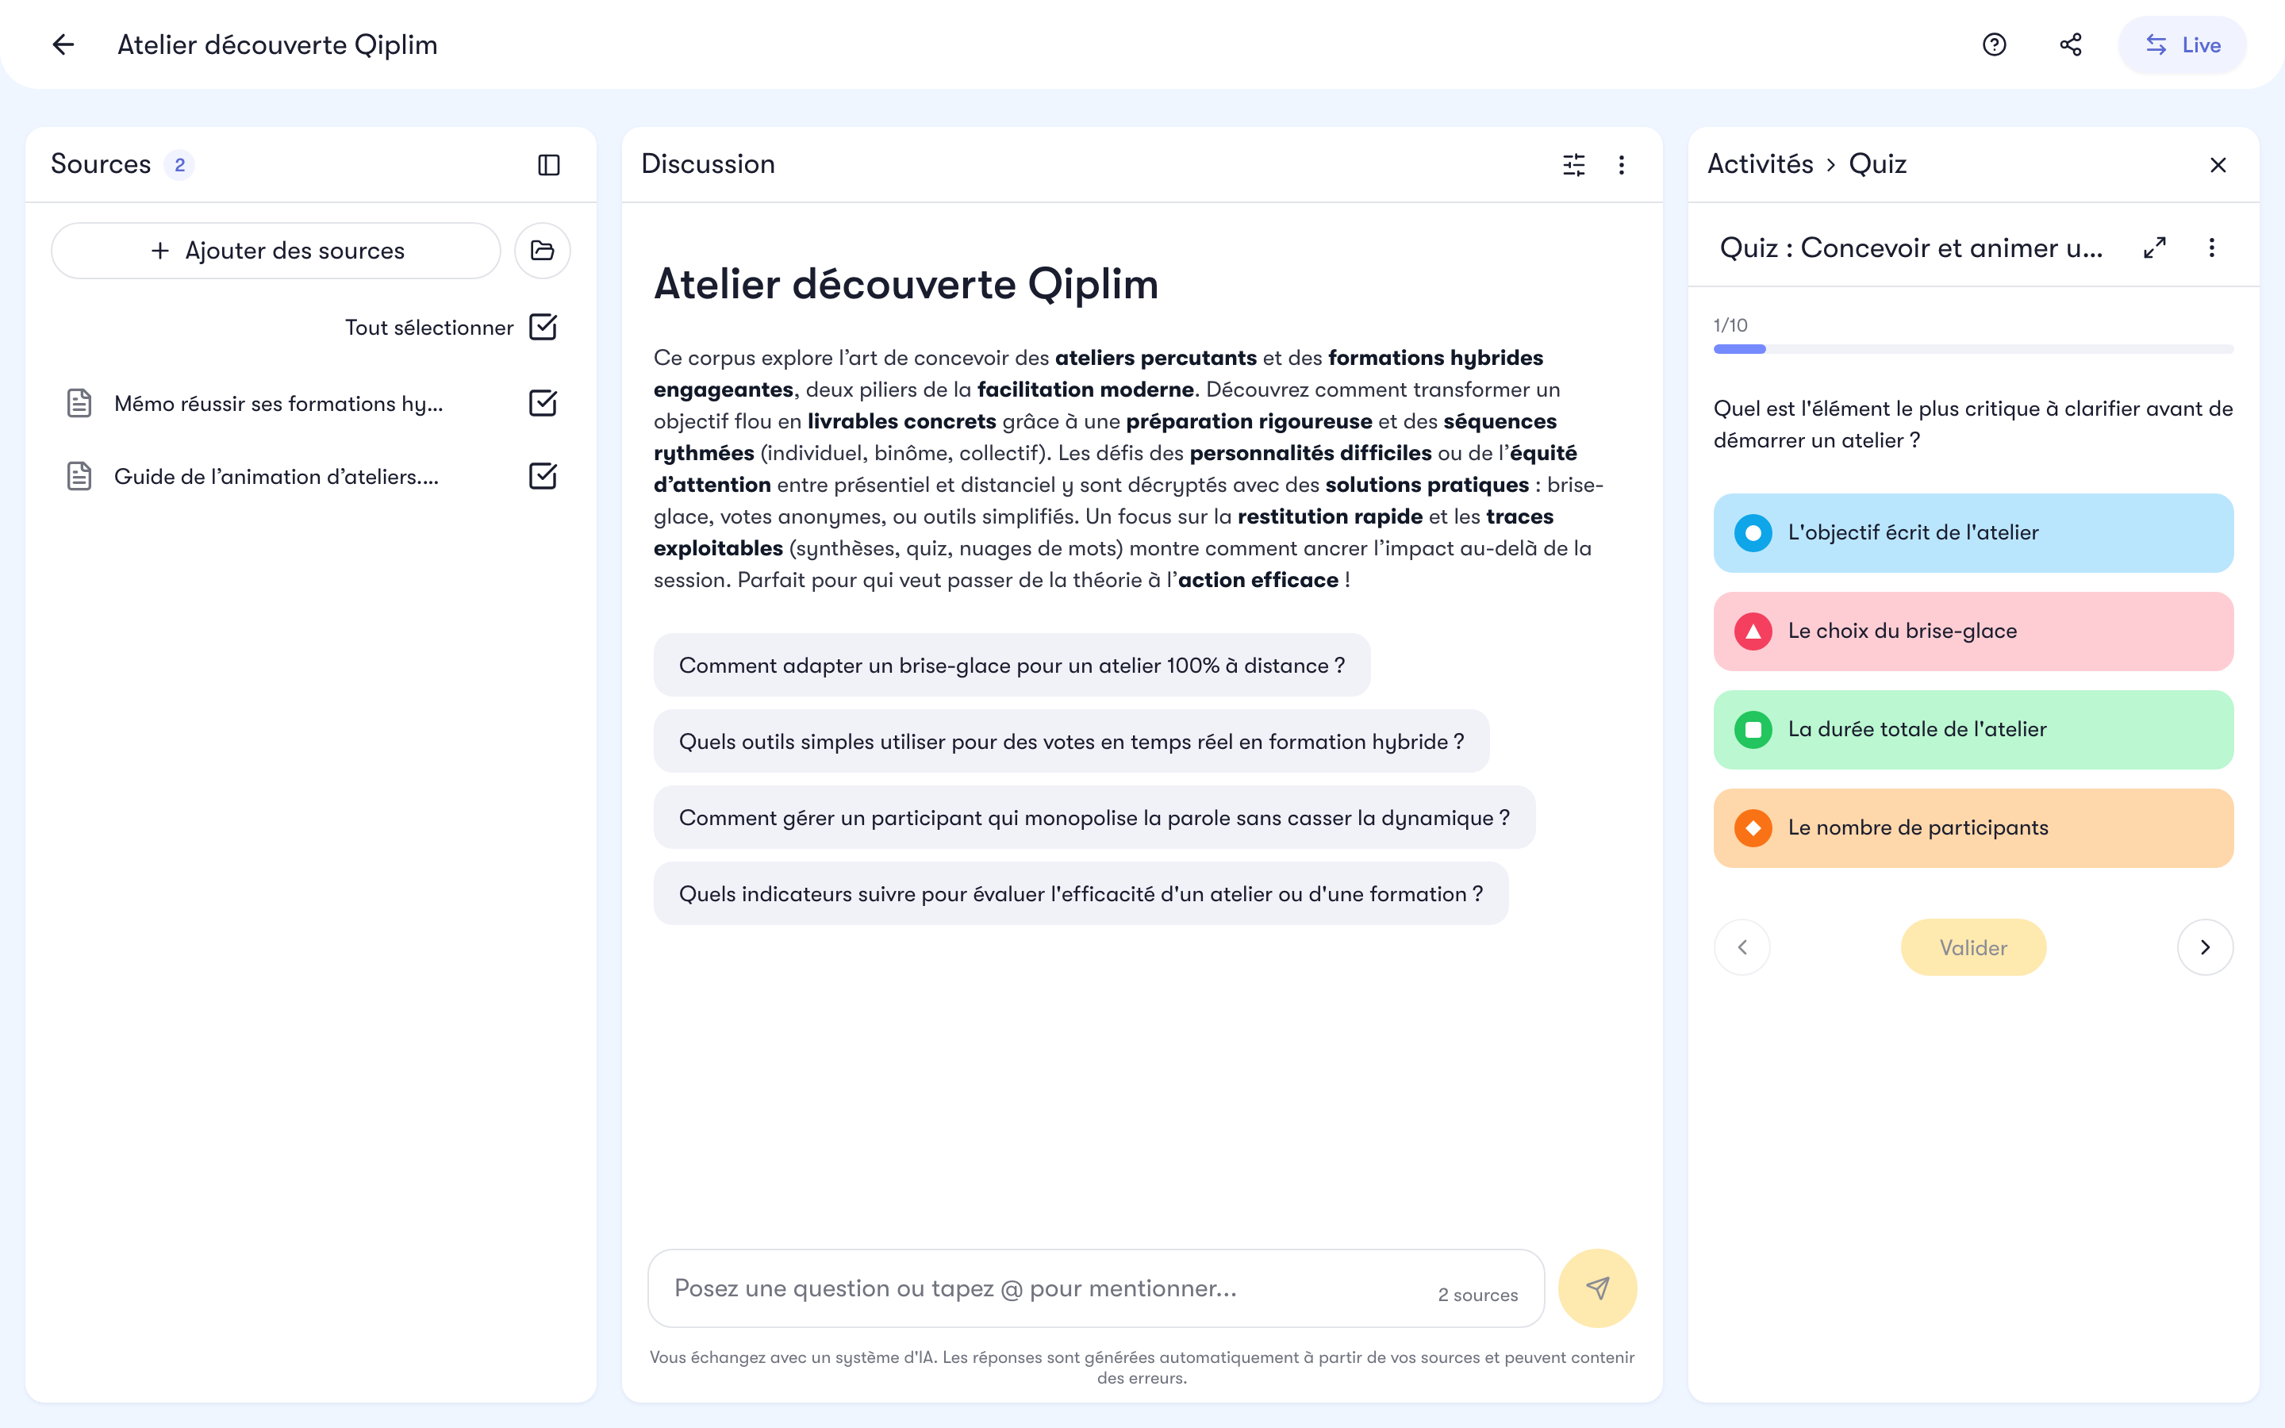Go back with the left arrow icon
The width and height of the screenshot is (2285, 1428).
pos(63,44)
